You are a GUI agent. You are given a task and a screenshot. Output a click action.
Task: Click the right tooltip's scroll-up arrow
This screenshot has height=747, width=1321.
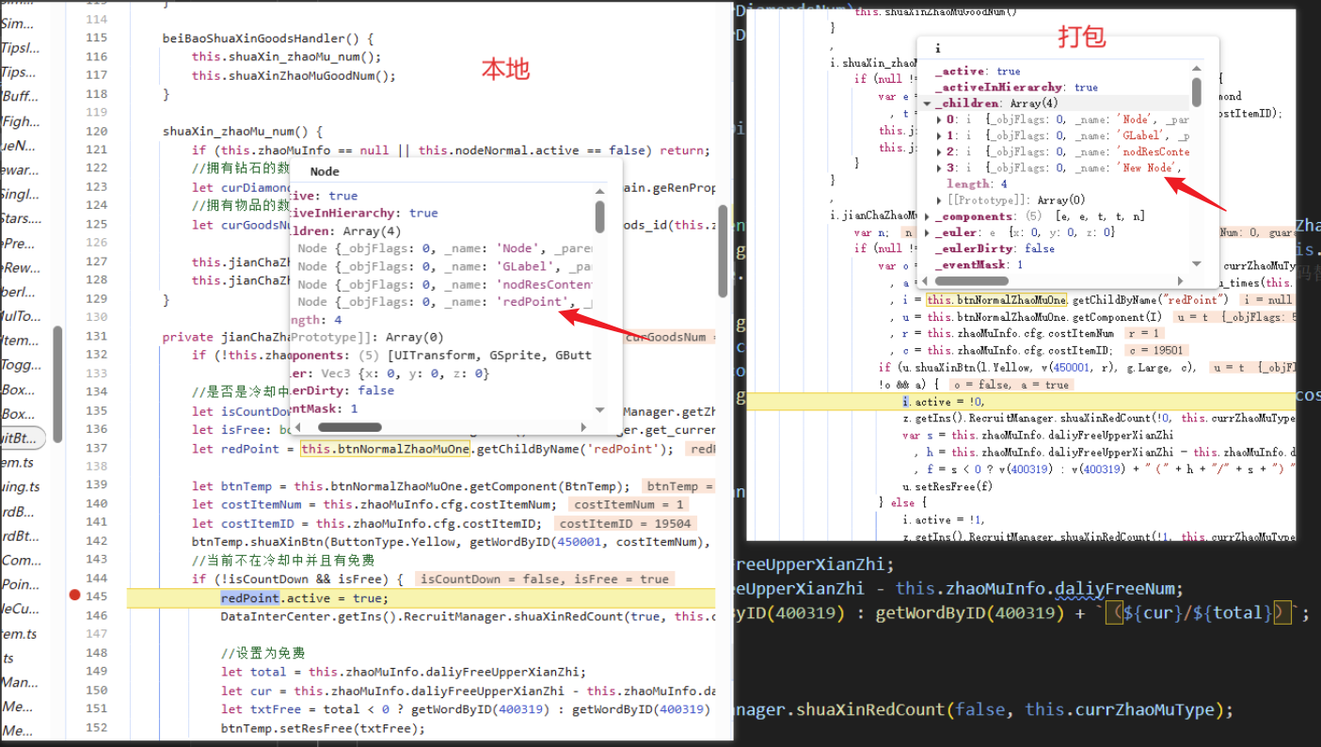coord(1197,68)
